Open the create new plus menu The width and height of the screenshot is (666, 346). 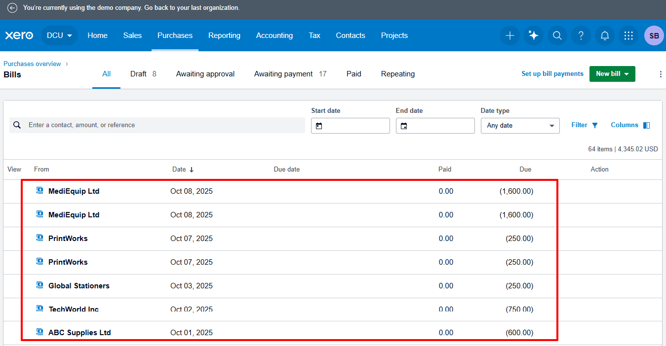point(510,35)
